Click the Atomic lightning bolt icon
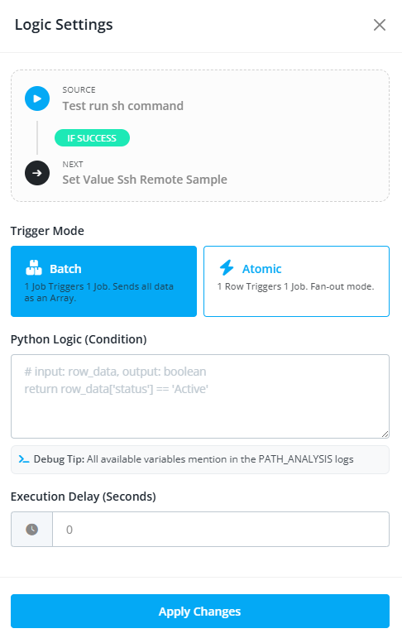This screenshot has height=643, width=402. click(x=227, y=268)
